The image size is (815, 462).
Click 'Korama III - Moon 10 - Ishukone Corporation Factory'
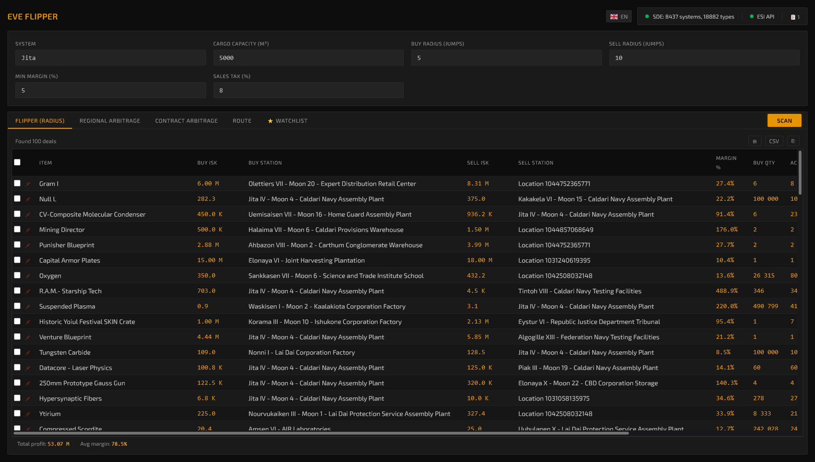[325, 322]
